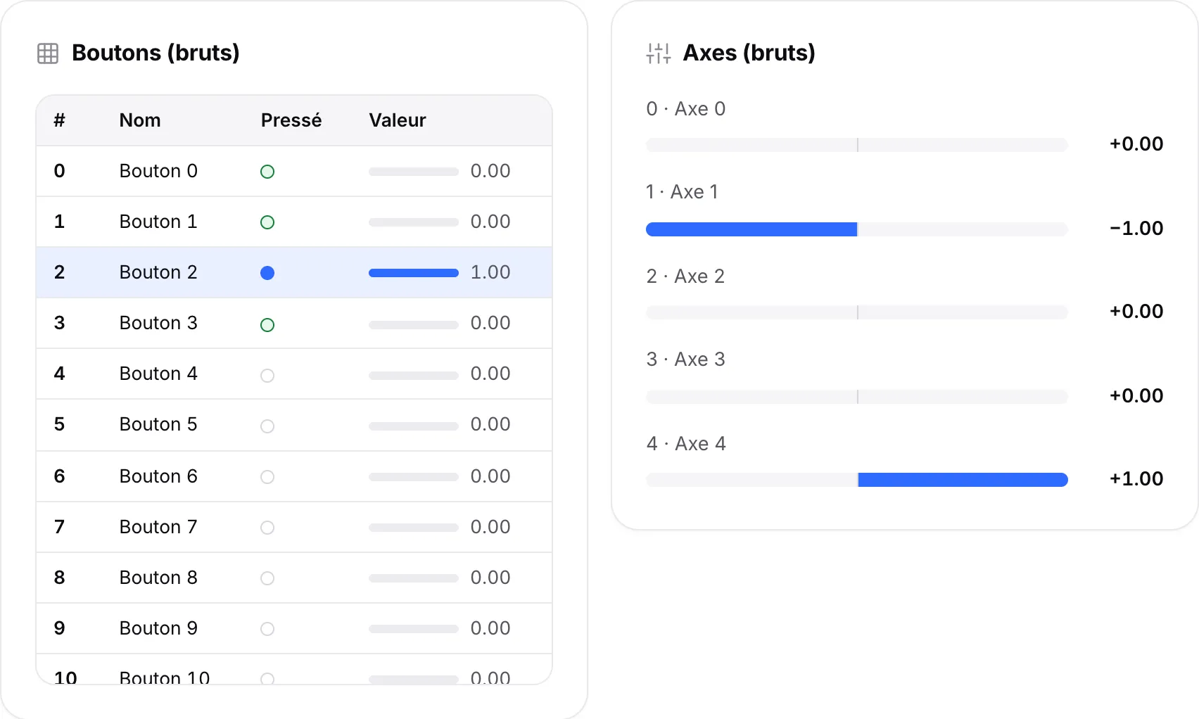
Task: Click the sliders icon beside Axes (bruts)
Action: (659, 53)
